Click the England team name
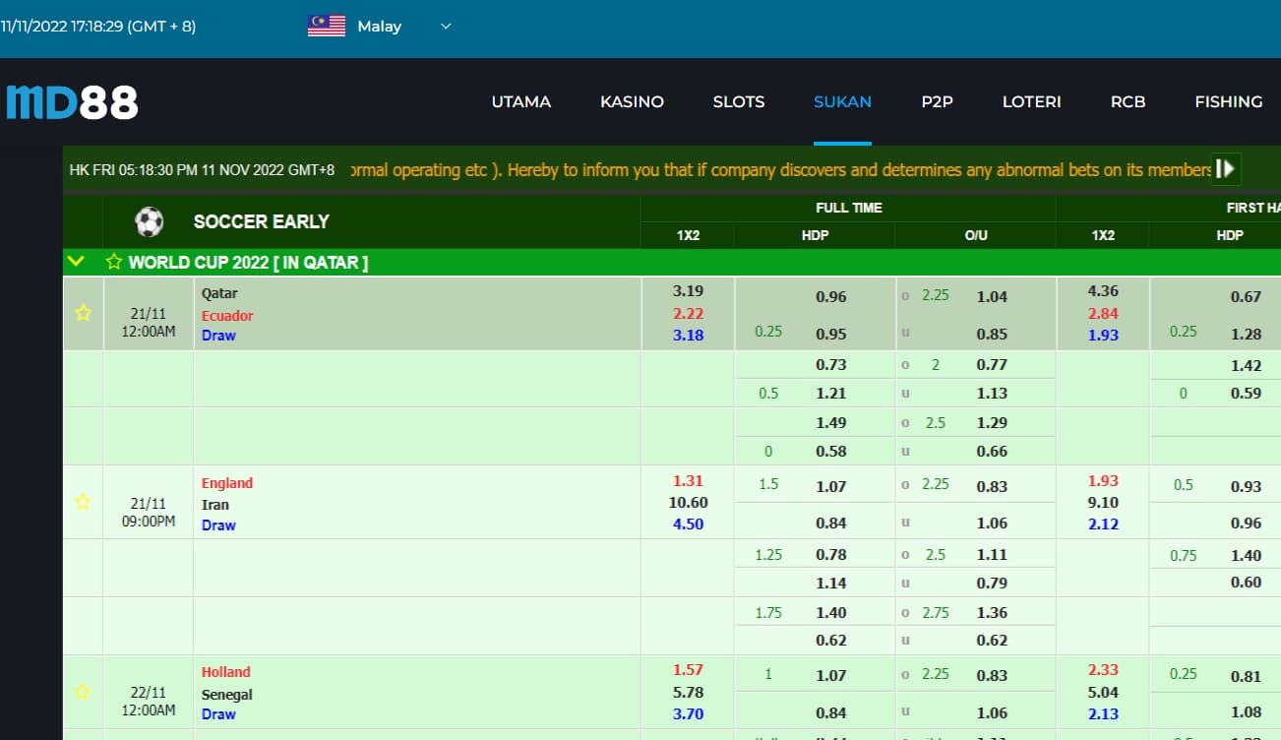The width and height of the screenshot is (1281, 740). (x=227, y=483)
